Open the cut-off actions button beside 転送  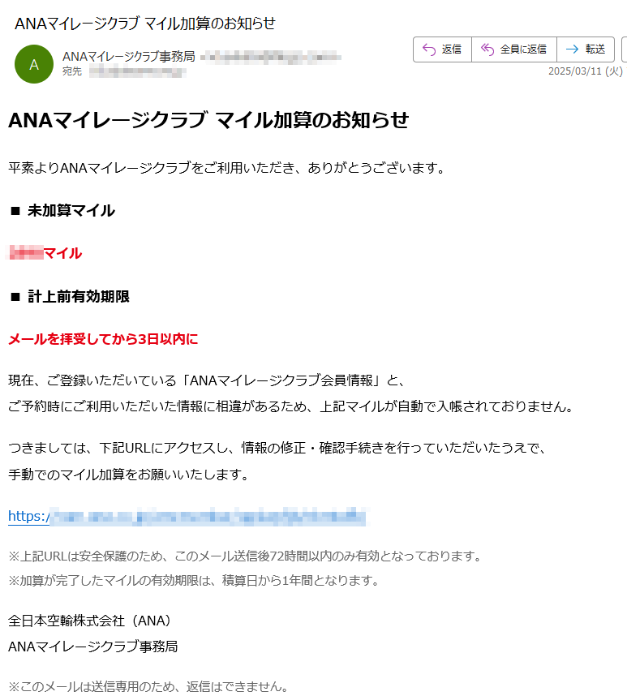[x=625, y=49]
